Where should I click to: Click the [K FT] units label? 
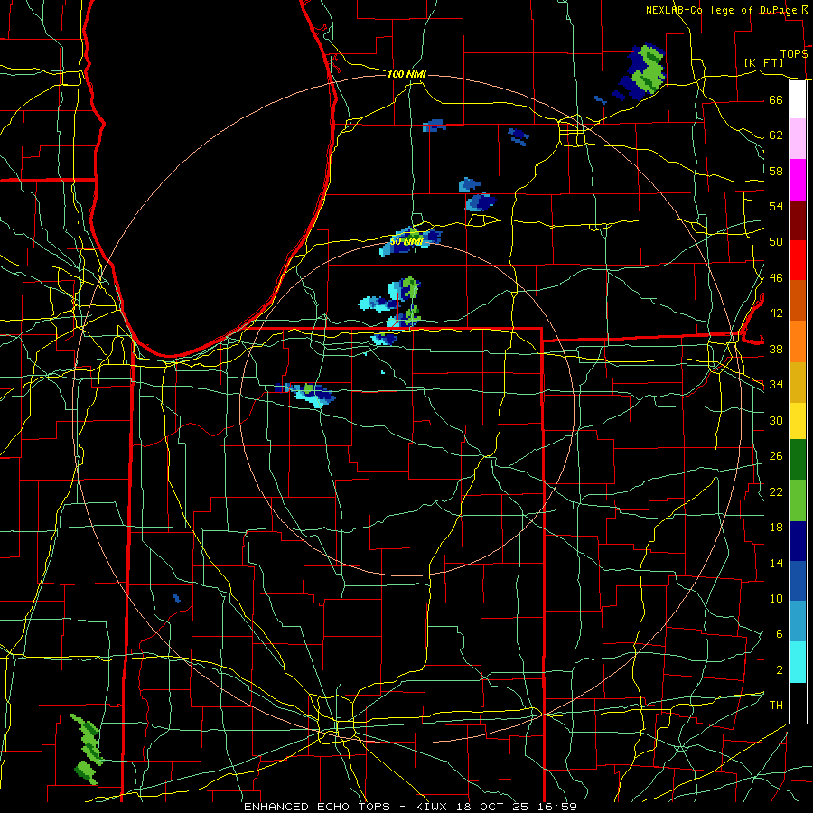click(763, 62)
